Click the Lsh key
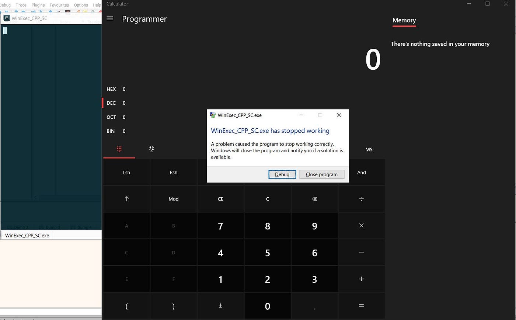This screenshot has height=320, width=516. tap(126, 172)
